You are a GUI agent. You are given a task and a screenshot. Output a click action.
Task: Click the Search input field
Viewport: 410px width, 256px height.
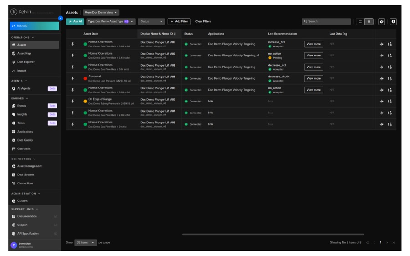click(326, 22)
